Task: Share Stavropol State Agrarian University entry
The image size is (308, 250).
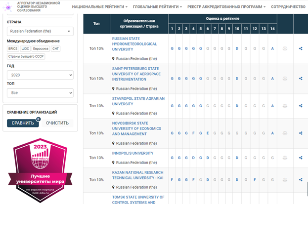Action: click(301, 106)
